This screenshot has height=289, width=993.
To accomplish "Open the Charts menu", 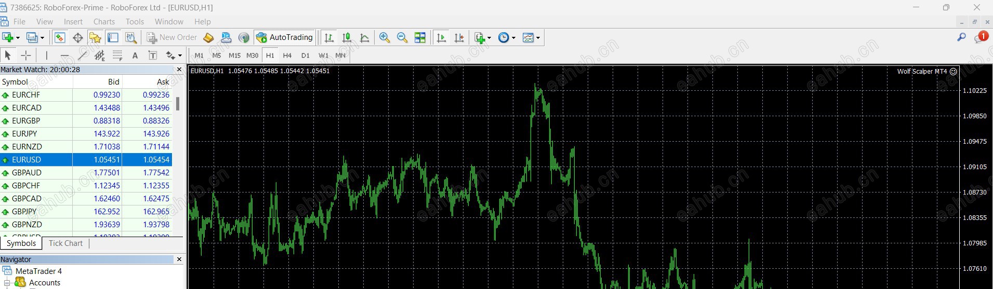I will coord(104,21).
